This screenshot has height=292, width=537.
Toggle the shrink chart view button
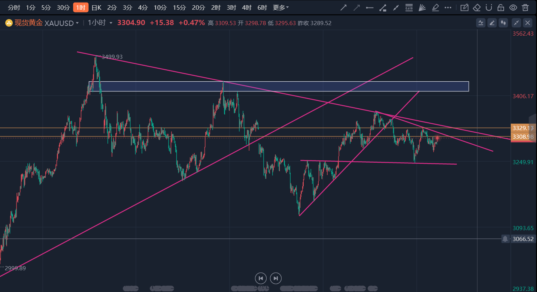pos(516,23)
